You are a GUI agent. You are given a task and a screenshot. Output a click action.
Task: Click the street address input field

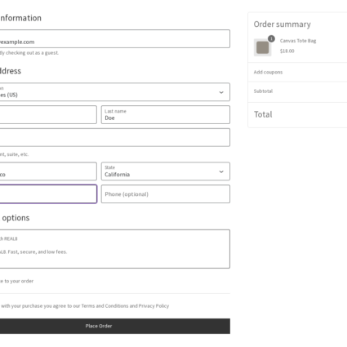coord(114,137)
